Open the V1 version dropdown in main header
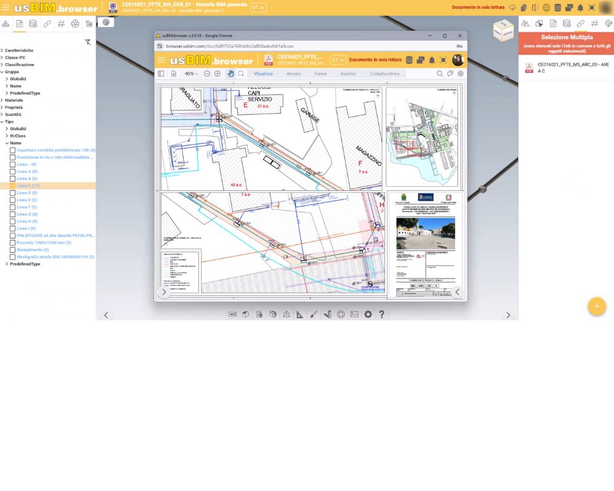 click(x=258, y=7)
